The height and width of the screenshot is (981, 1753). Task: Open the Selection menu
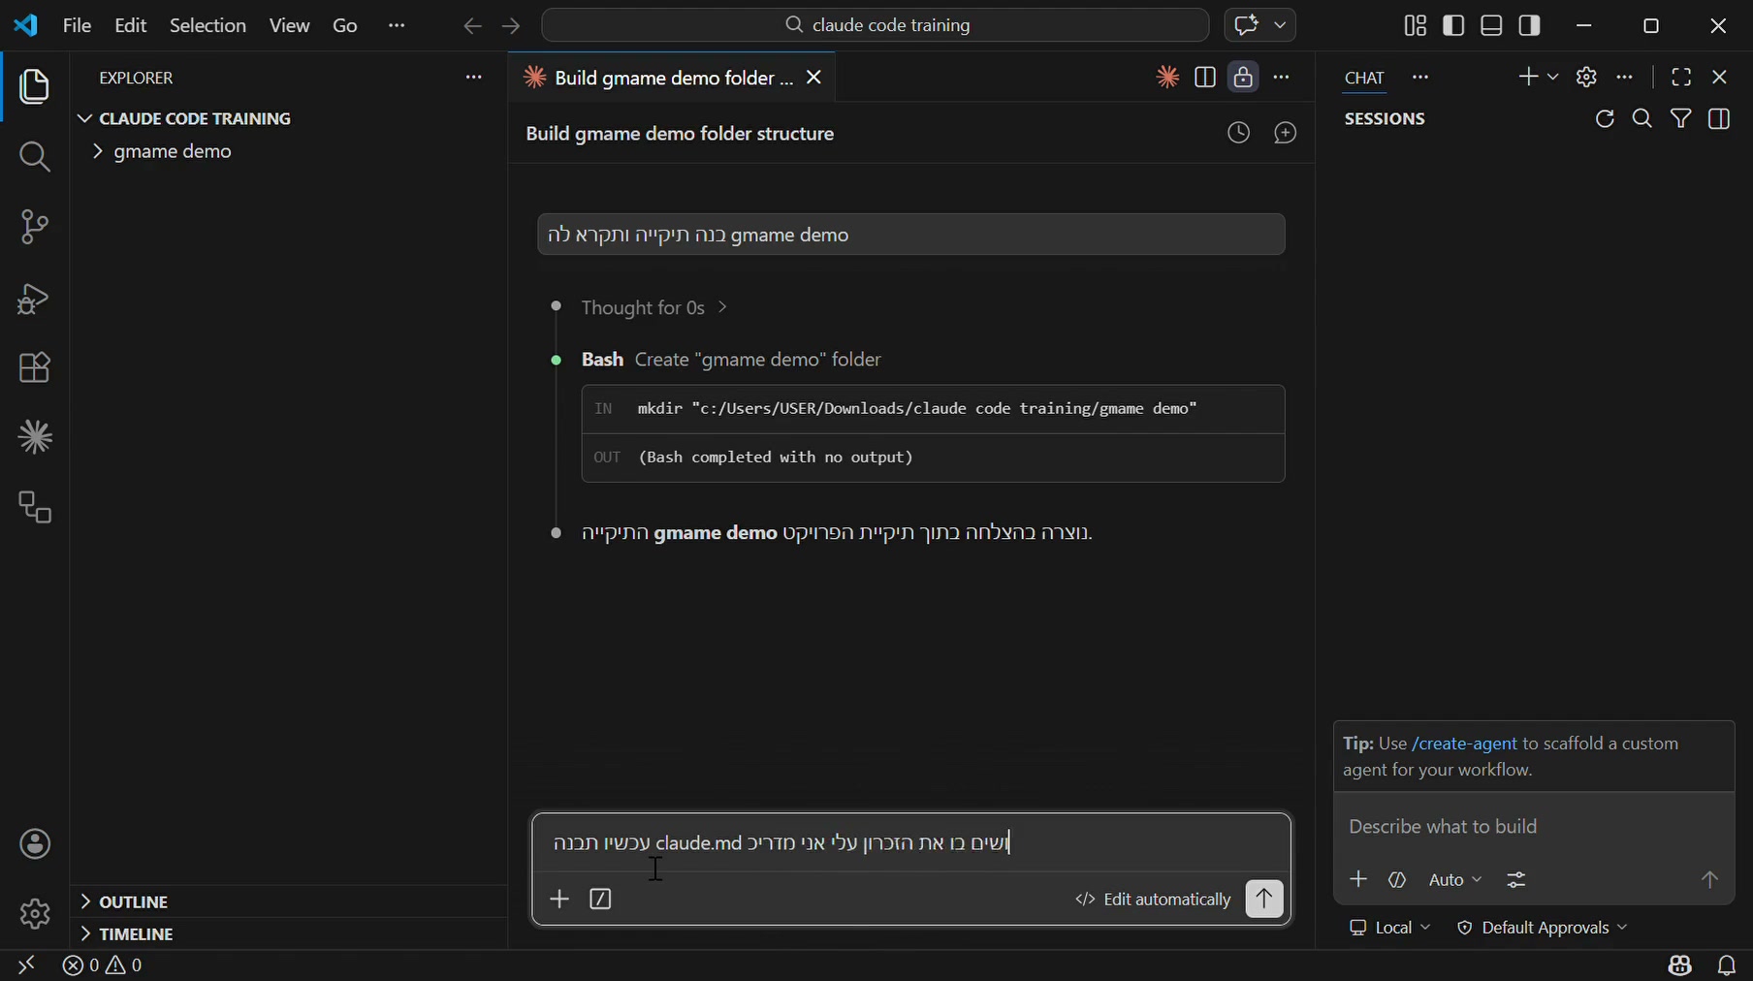click(x=207, y=26)
